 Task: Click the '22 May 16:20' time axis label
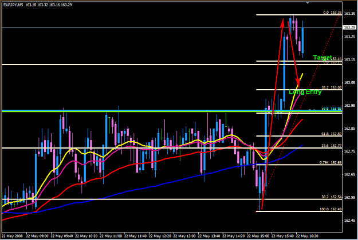point(307,236)
